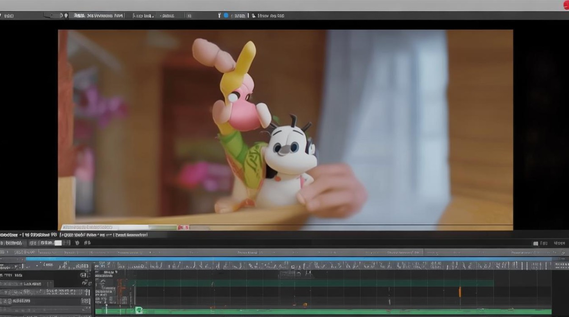
Task: Click the small green clip icon on bottom track
Action: click(x=138, y=310)
